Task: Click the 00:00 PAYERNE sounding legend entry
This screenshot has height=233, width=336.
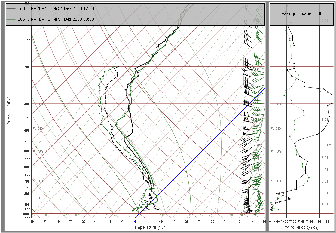Action: click(56, 20)
